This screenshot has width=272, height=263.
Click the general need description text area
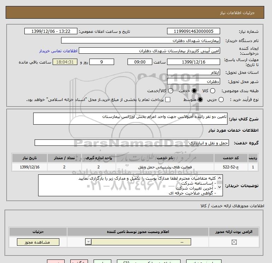tap(130, 119)
